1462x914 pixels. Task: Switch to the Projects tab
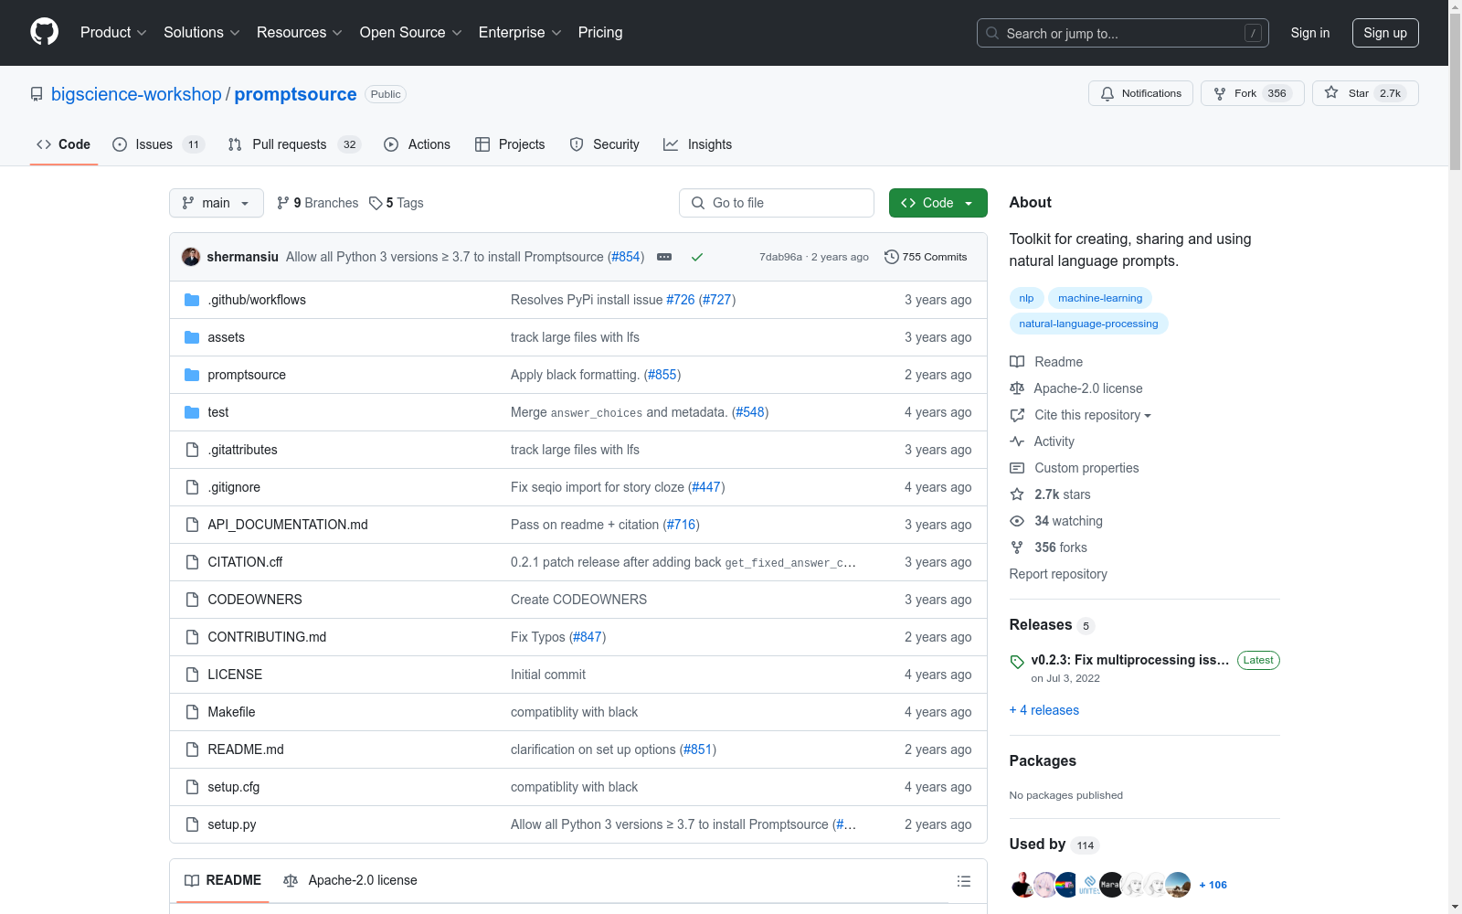pyautogui.click(x=510, y=144)
